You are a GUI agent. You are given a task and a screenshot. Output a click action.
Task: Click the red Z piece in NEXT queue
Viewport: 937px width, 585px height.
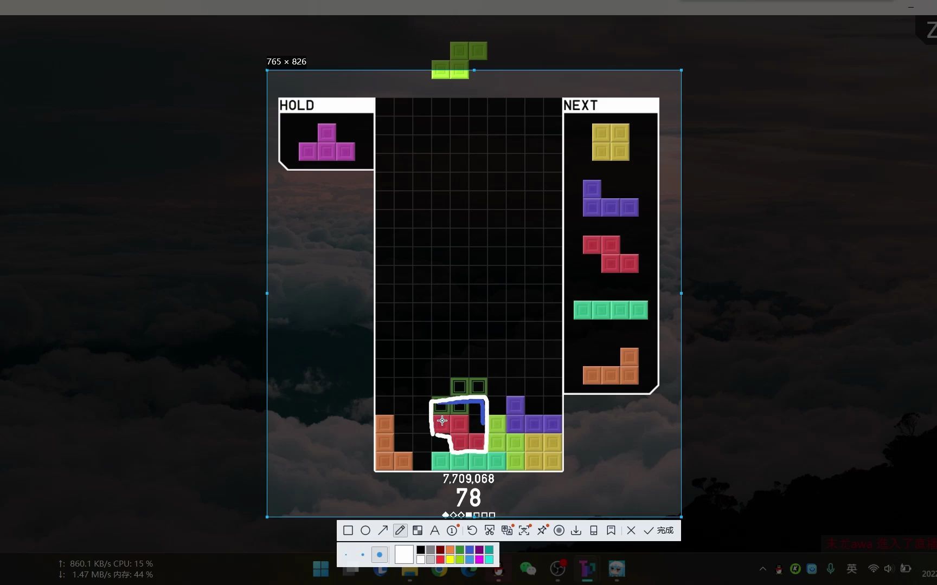click(611, 254)
